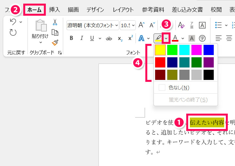
Task: Click the Cut scissors icon
Action: [55, 22]
